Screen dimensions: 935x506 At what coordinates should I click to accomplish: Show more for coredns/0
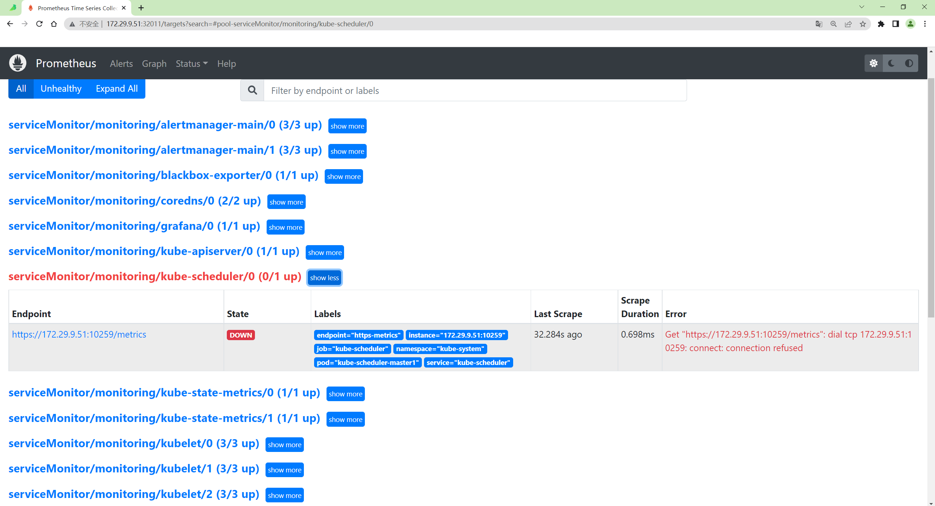(x=286, y=202)
